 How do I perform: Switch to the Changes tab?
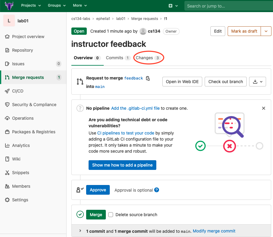148,58
